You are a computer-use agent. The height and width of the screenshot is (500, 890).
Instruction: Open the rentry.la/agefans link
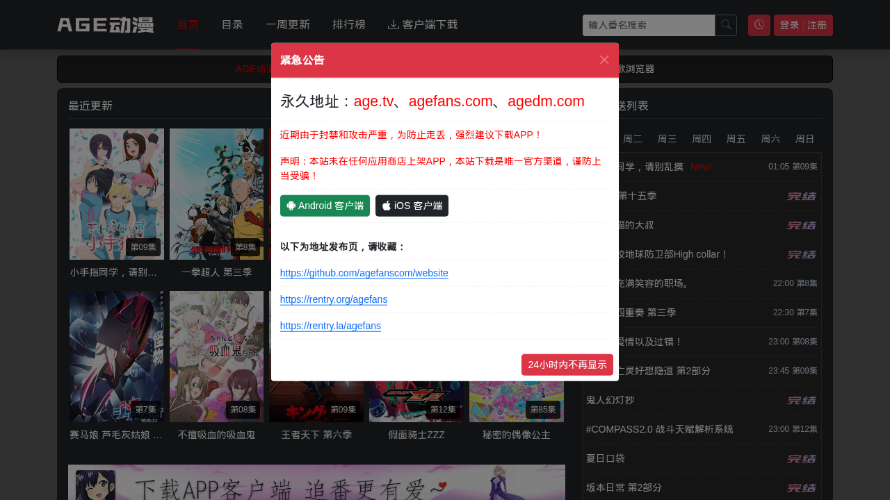(x=330, y=326)
